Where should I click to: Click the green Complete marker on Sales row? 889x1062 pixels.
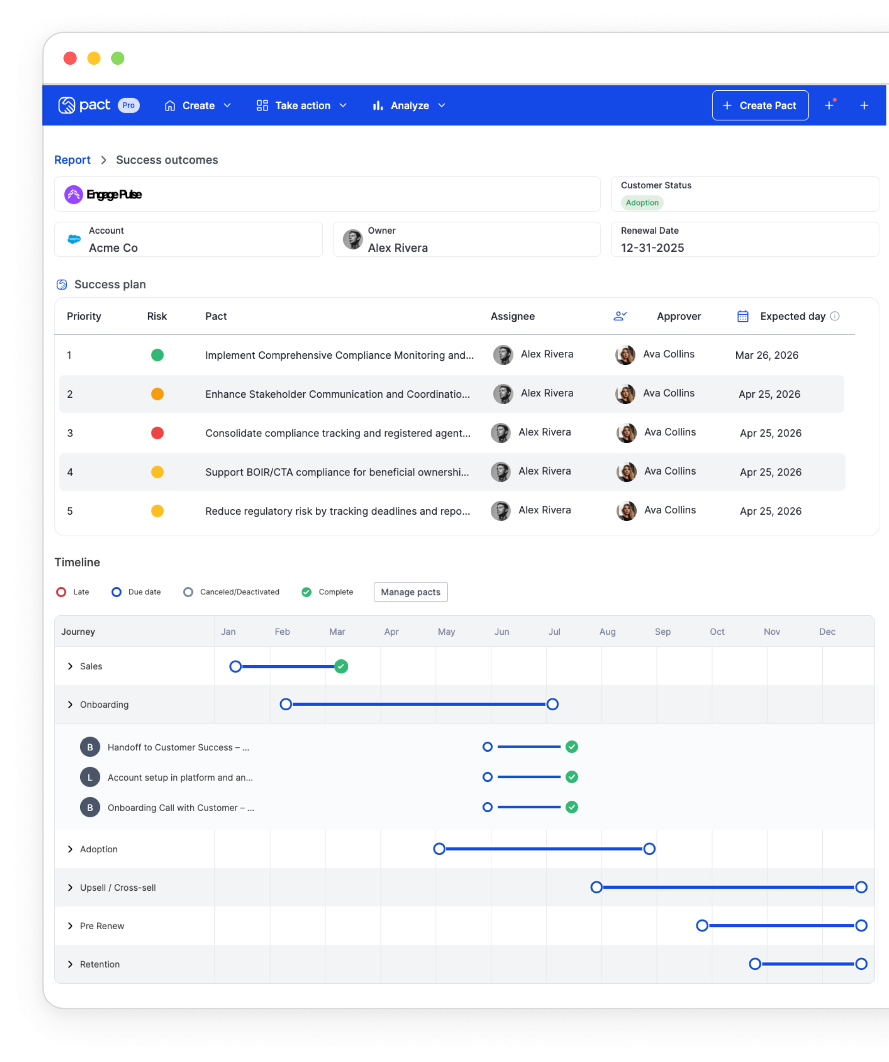341,667
